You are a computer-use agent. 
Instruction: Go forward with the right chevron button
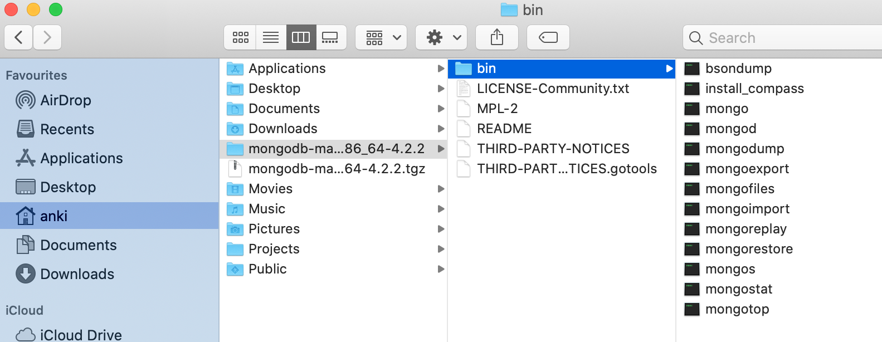[47, 37]
